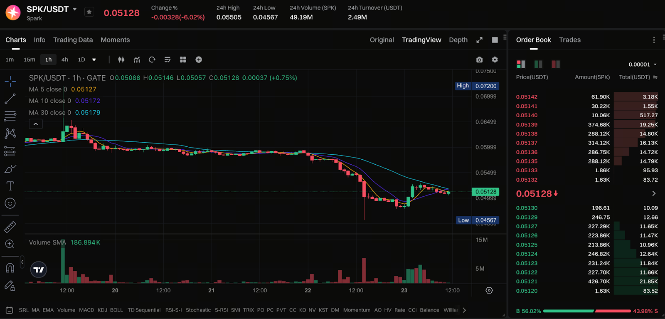Toggle magnet mode
The image size is (665, 319).
10,268
